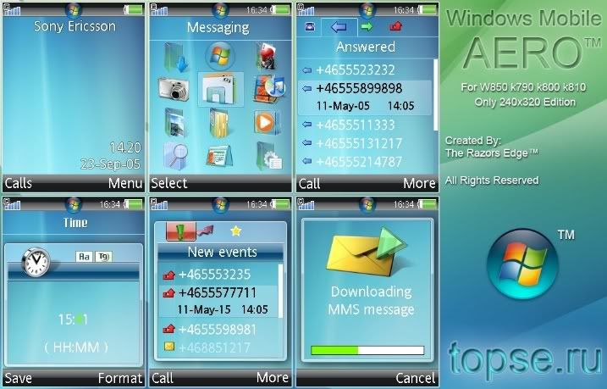Viewport: 607px width, 389px height.
Task: Select the highlighted call +46555899898
Action: click(364, 97)
